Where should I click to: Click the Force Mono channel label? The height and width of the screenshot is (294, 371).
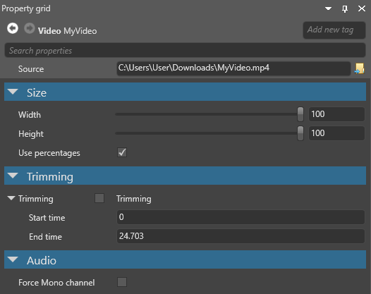pyautogui.click(x=56, y=283)
